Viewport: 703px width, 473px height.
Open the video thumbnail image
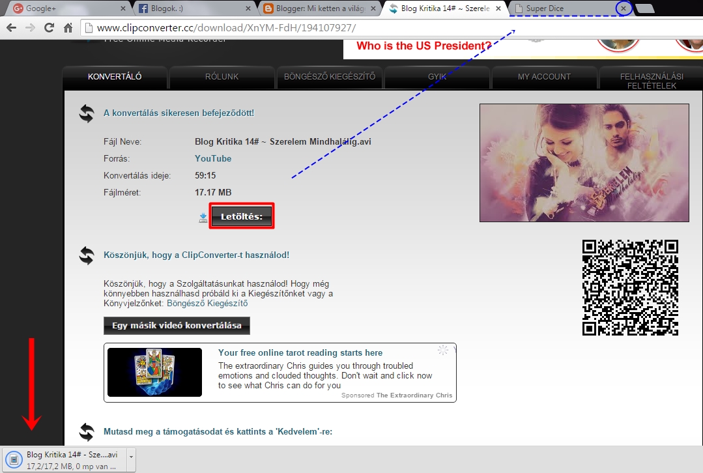584,163
